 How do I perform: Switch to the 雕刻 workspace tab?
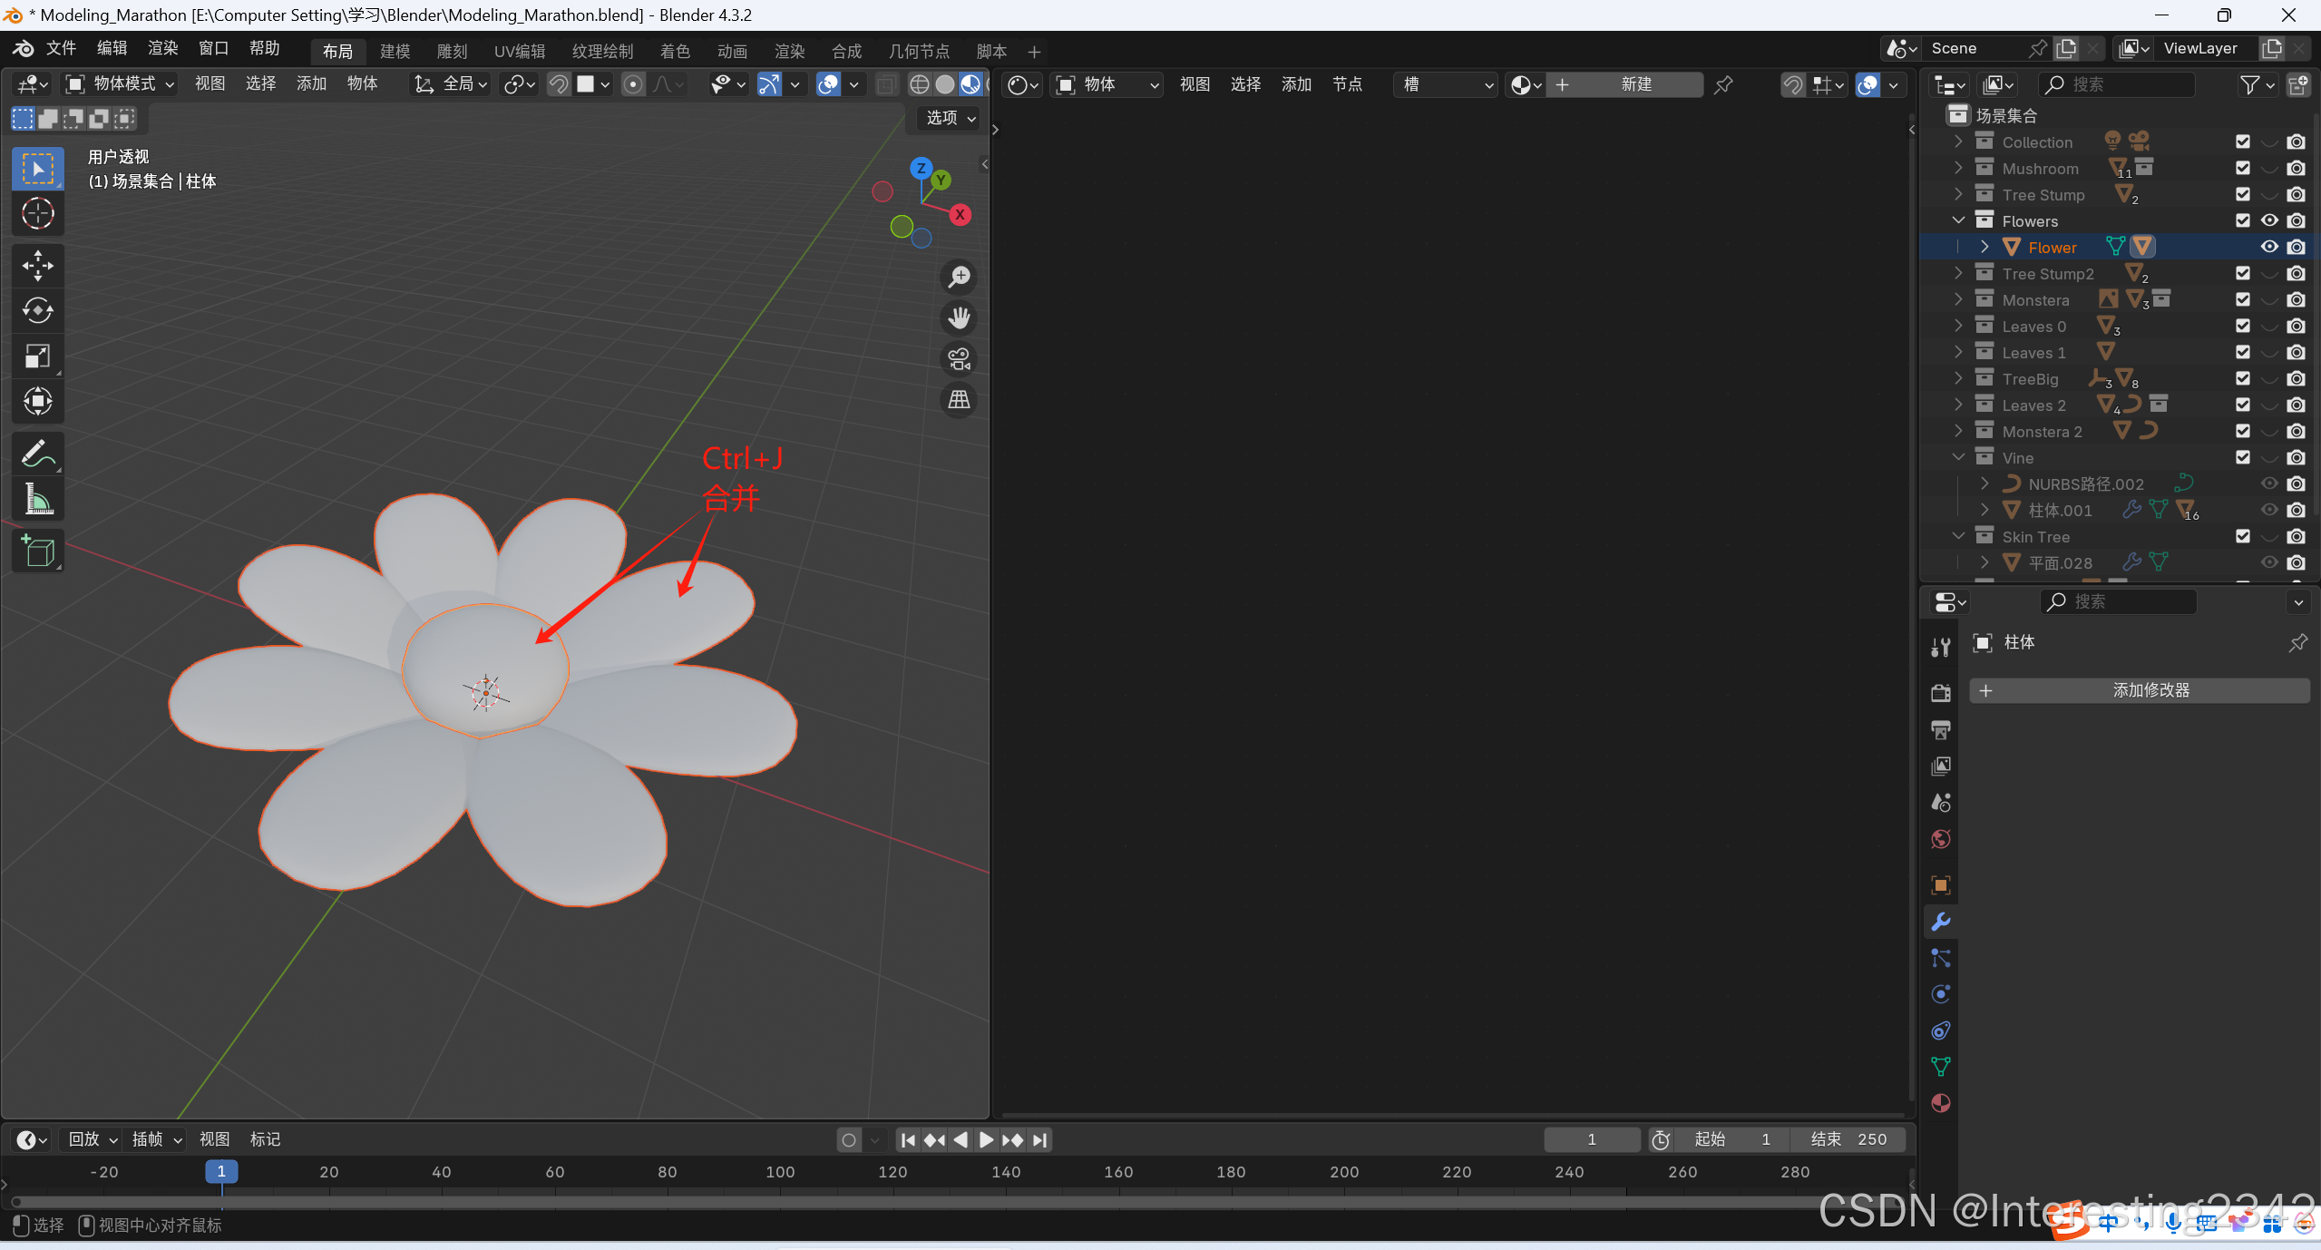(x=452, y=52)
